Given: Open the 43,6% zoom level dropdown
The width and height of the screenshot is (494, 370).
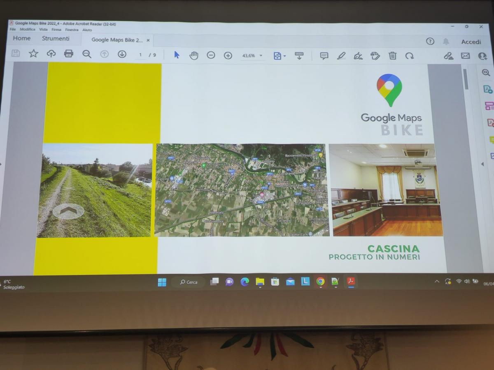Looking at the screenshot, I should (x=252, y=55).
